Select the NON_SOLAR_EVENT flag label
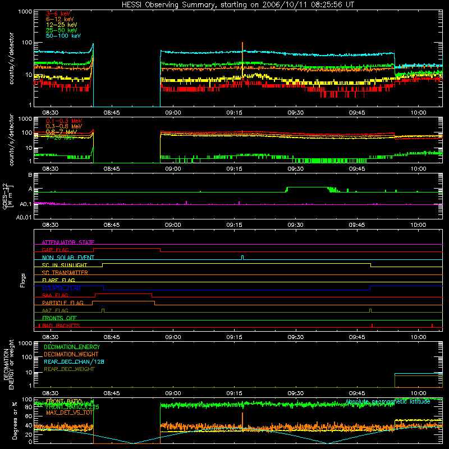Screen dimensions: 449x449 (x=68, y=258)
